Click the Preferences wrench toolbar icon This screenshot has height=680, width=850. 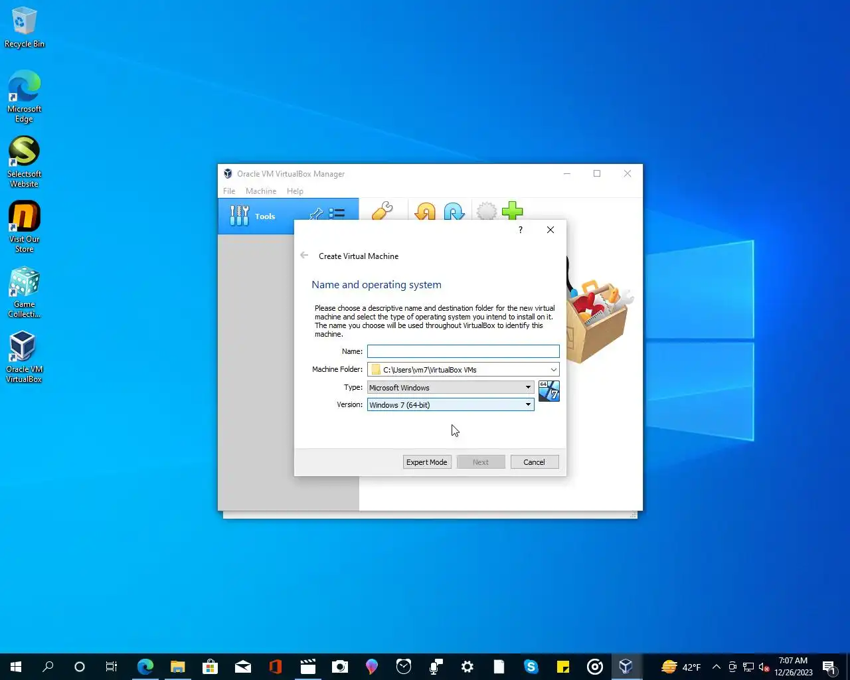382,211
